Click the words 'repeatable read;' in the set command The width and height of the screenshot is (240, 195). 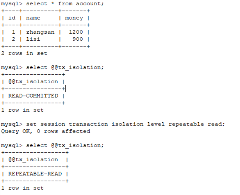(197, 124)
